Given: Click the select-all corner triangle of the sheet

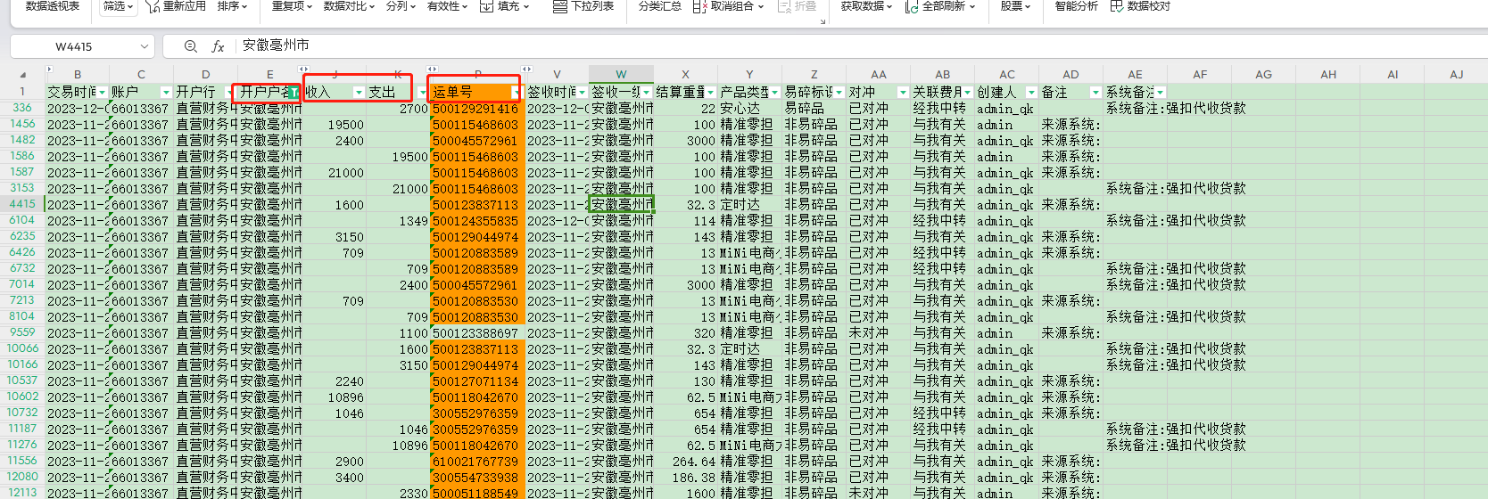Looking at the screenshot, I should pyautogui.click(x=22, y=75).
